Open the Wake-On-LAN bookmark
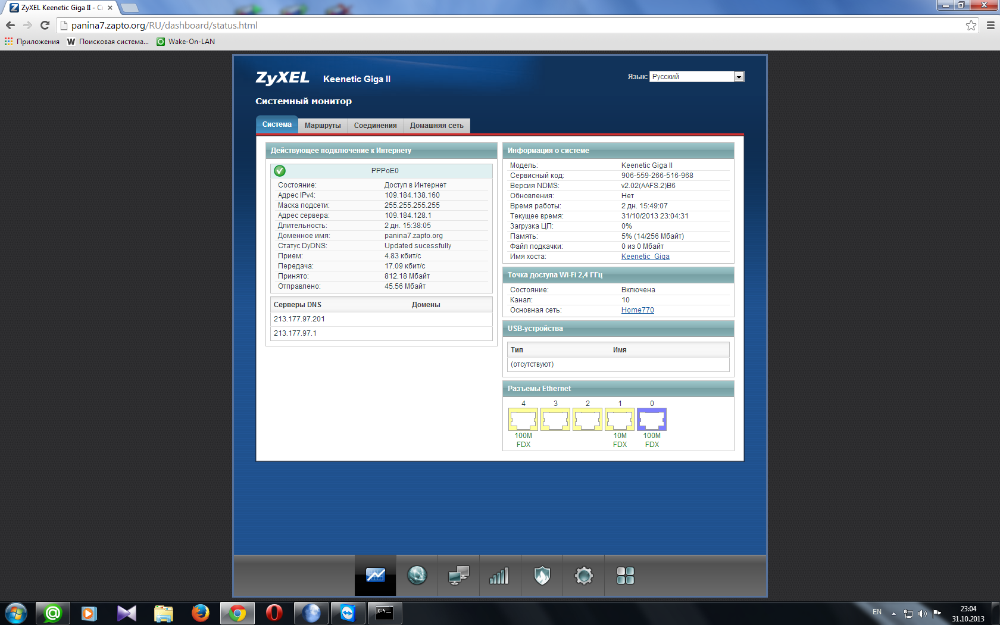1000x625 pixels. 185,42
